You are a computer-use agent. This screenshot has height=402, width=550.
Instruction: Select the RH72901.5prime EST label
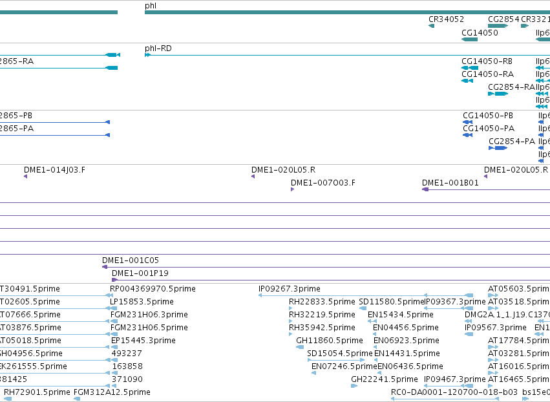[37, 392]
